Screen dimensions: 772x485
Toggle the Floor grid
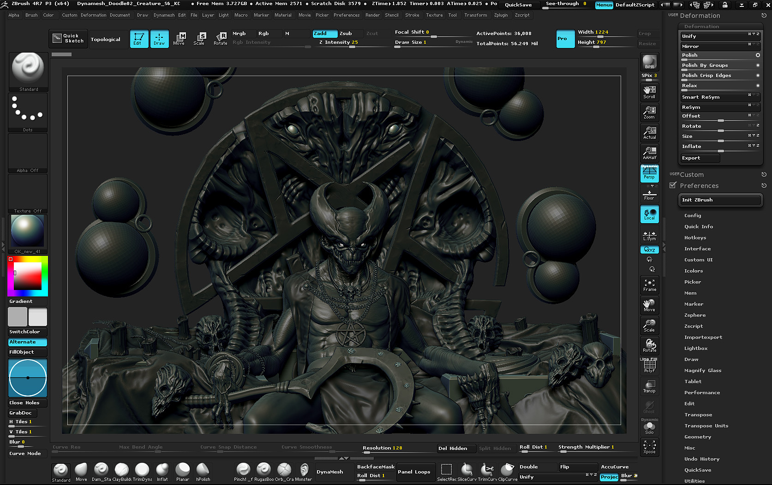(649, 195)
